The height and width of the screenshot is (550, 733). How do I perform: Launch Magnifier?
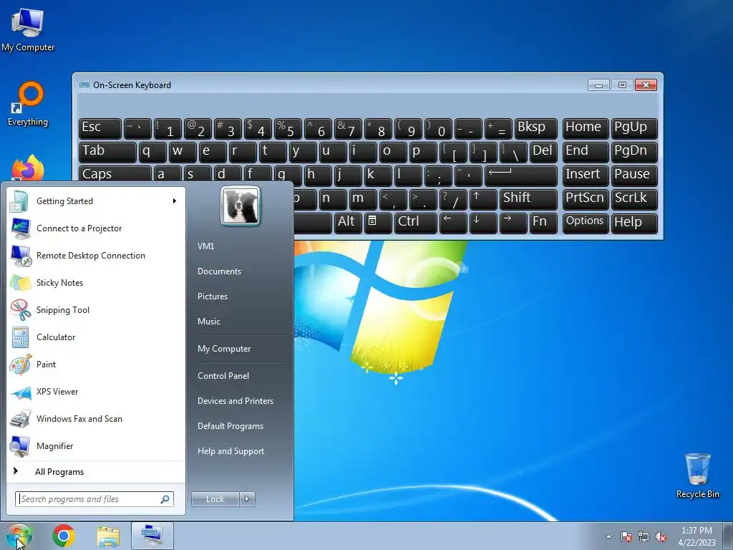click(96, 445)
